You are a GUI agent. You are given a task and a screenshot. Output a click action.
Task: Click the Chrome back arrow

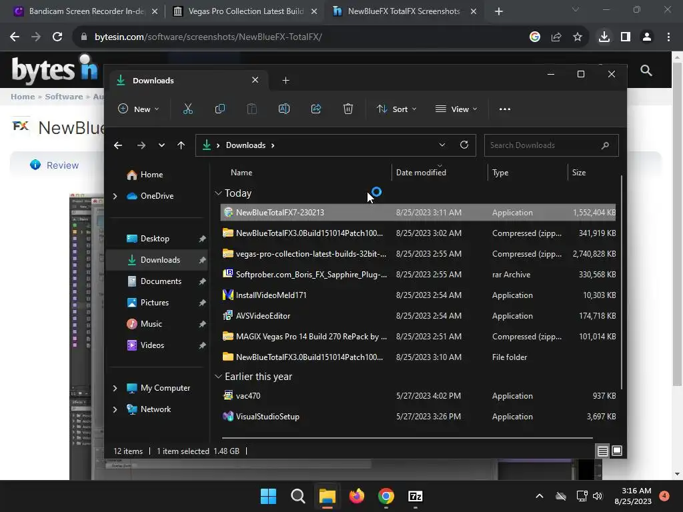(15, 37)
